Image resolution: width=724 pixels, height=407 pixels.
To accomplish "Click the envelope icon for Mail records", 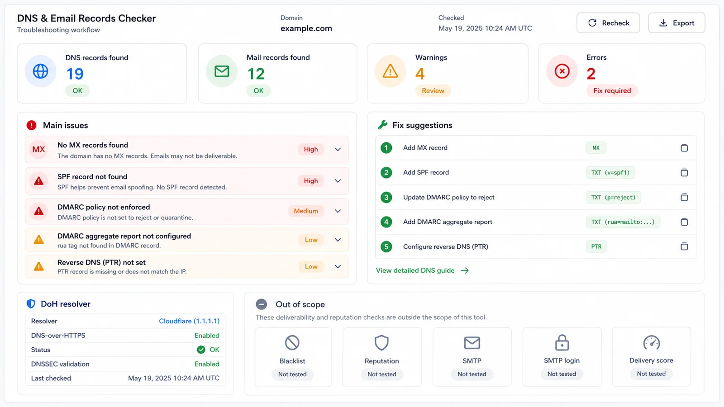I will 222,71.
